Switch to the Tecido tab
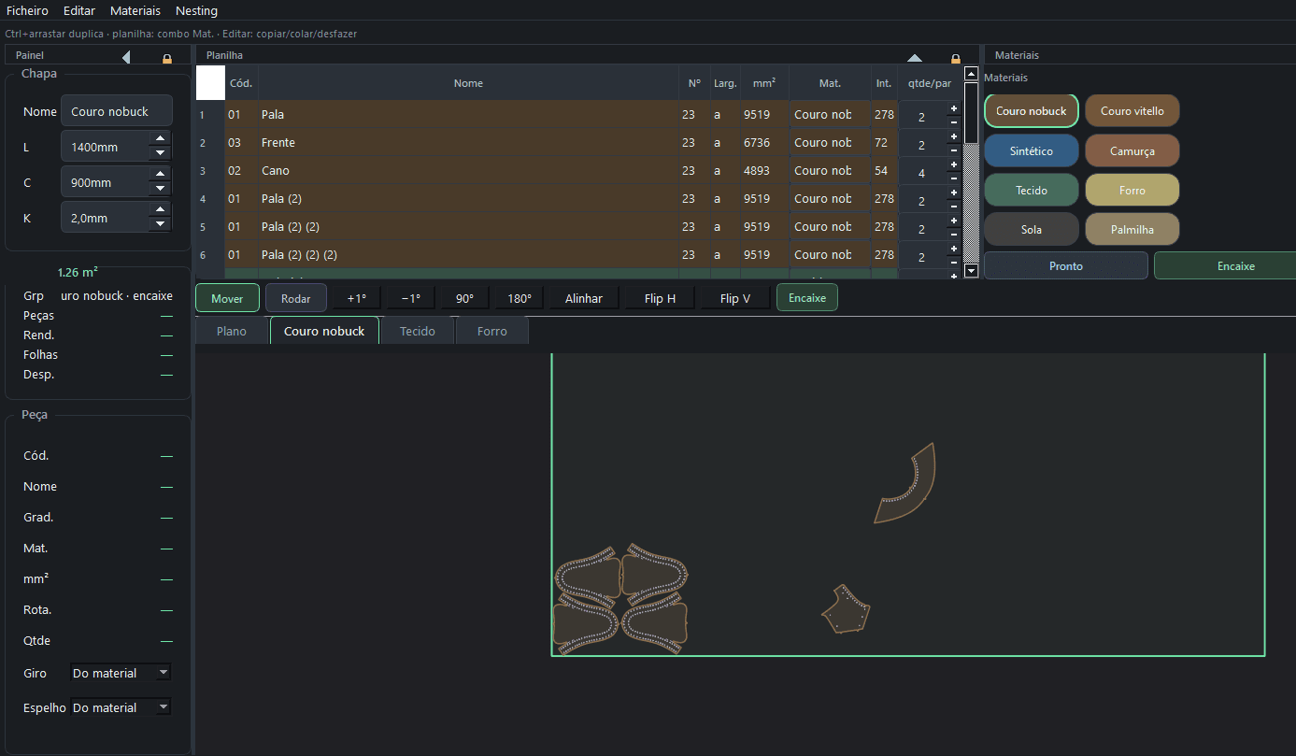This screenshot has width=1296, height=756. [418, 331]
